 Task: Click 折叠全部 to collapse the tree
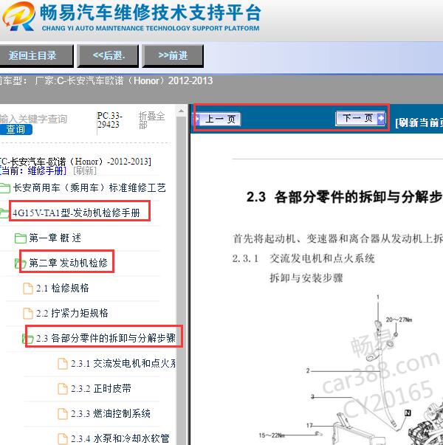[151, 120]
